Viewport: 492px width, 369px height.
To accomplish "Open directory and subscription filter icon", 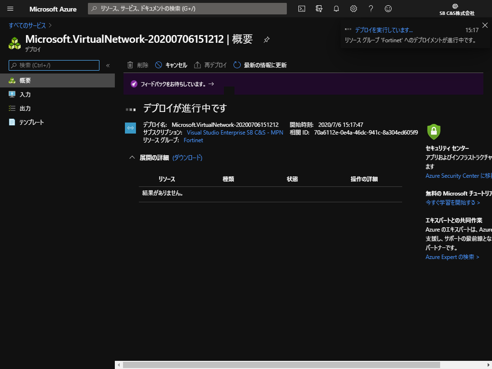I will (319, 9).
